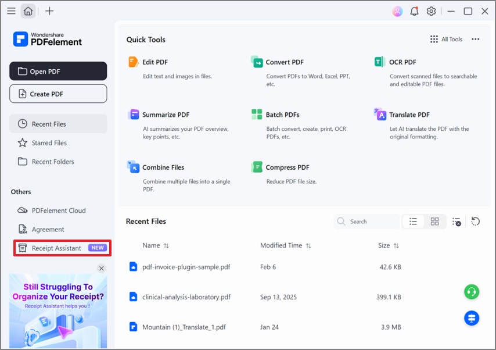
Task: Switch to the Home tab
Action: tap(28, 11)
